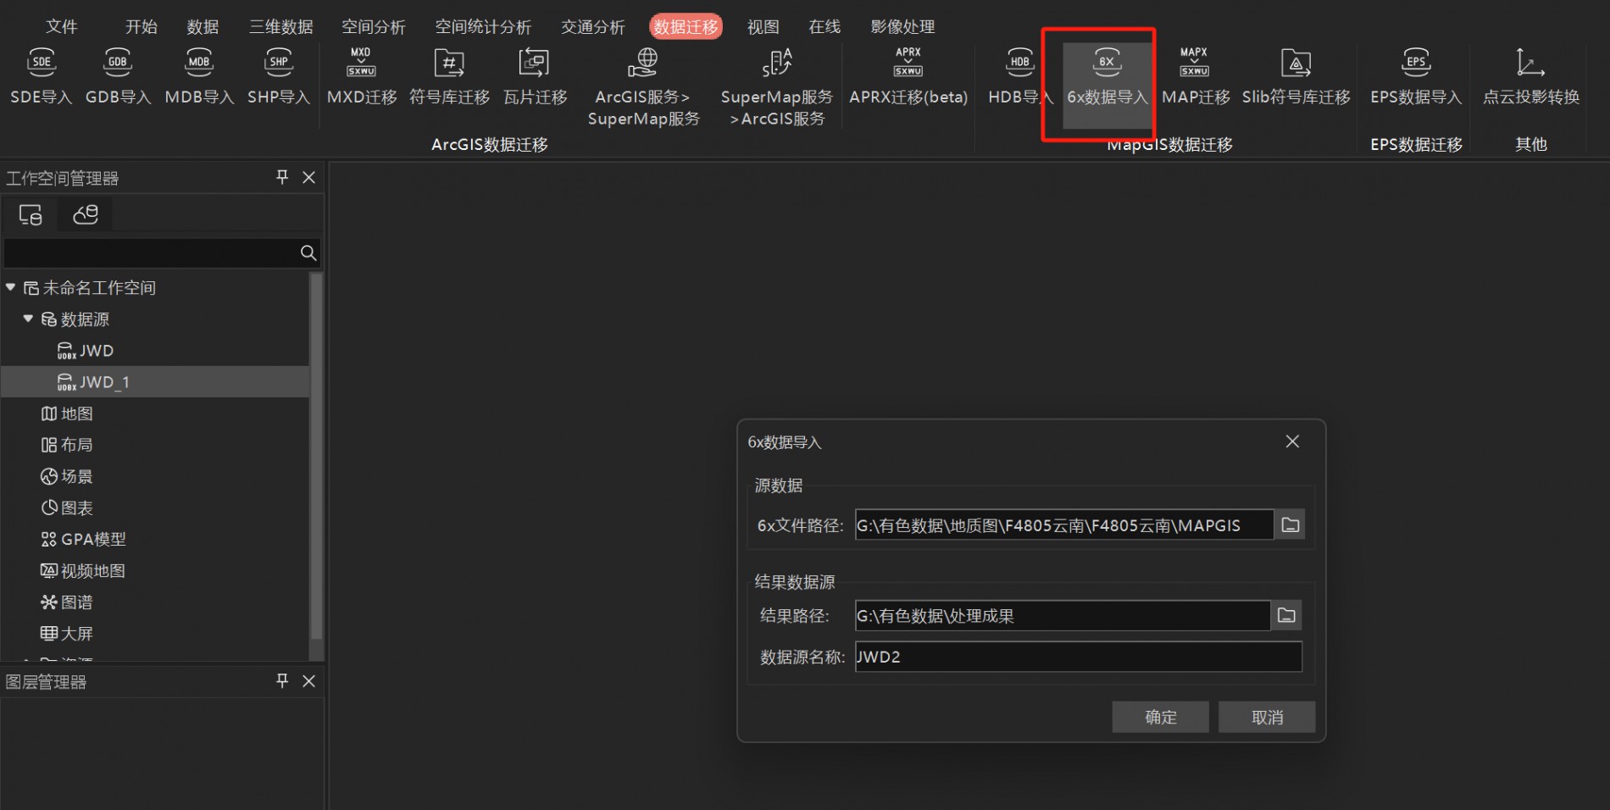The image size is (1610, 810).
Task: Click the workspace tree vertical scrollbar
Action: pyautogui.click(x=316, y=458)
